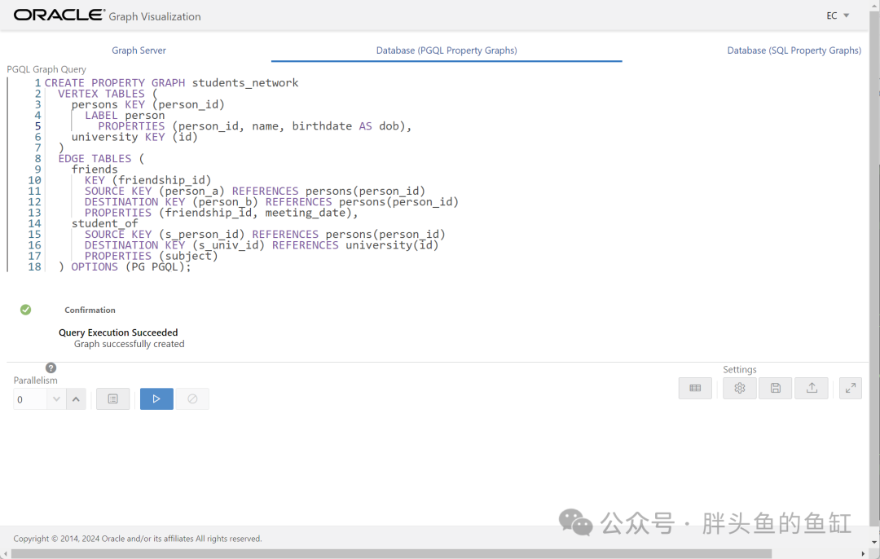Increase Parallelism with the up arrow
880x559 pixels.
(x=77, y=399)
